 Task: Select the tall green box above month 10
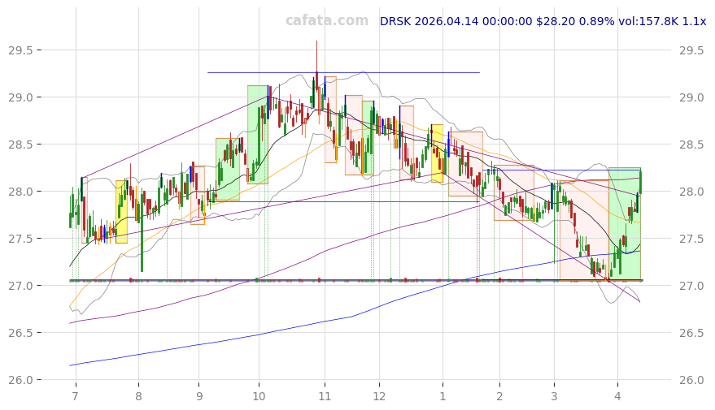(257, 134)
